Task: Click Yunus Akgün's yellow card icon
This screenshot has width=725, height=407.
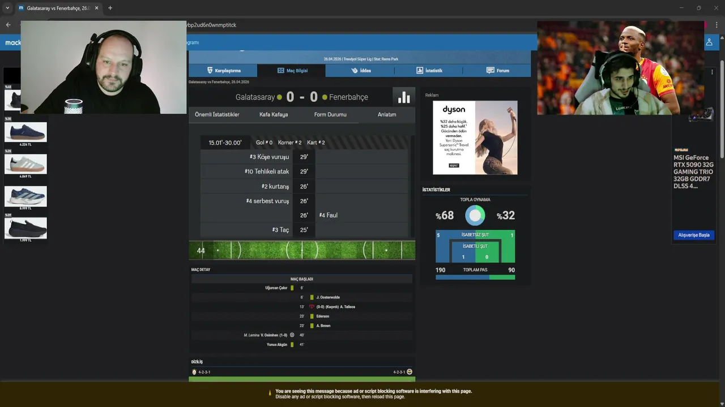Action: click(292, 344)
